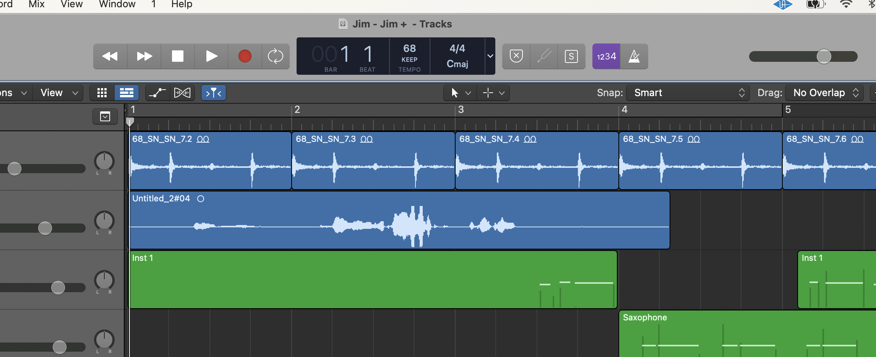This screenshot has width=876, height=357.
Task: Toggle the Catch Playhead button
Action: coord(214,93)
